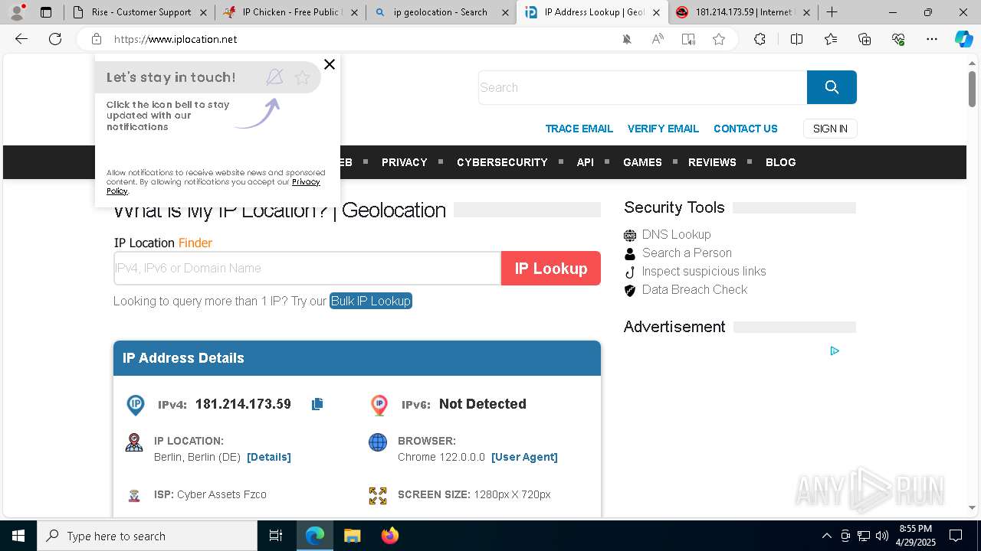
Task: Copy IPv4 address with copy icon
Action: (x=317, y=404)
